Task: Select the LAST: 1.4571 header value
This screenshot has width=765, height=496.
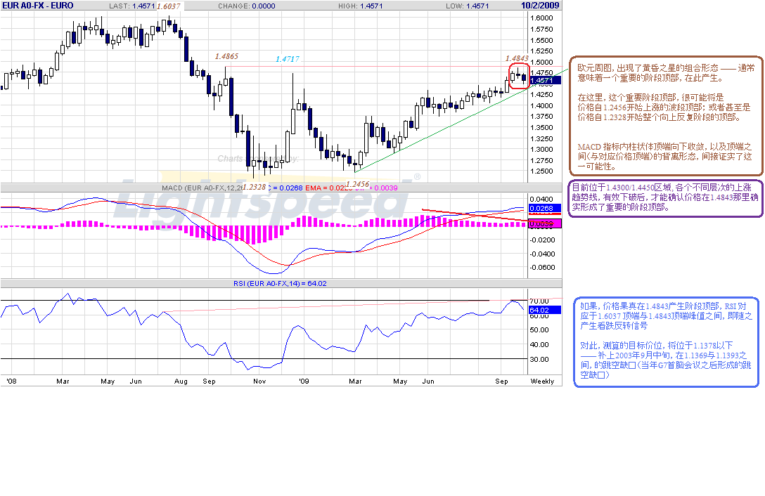Action: [x=131, y=6]
